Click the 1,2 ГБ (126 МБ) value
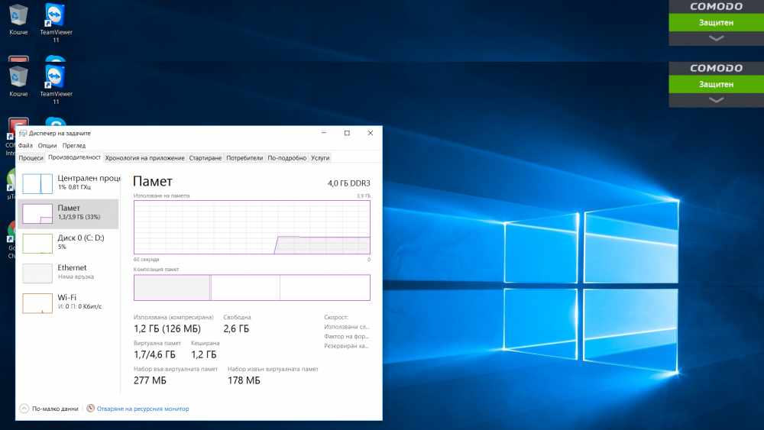This screenshot has height=430, width=764. [167, 328]
